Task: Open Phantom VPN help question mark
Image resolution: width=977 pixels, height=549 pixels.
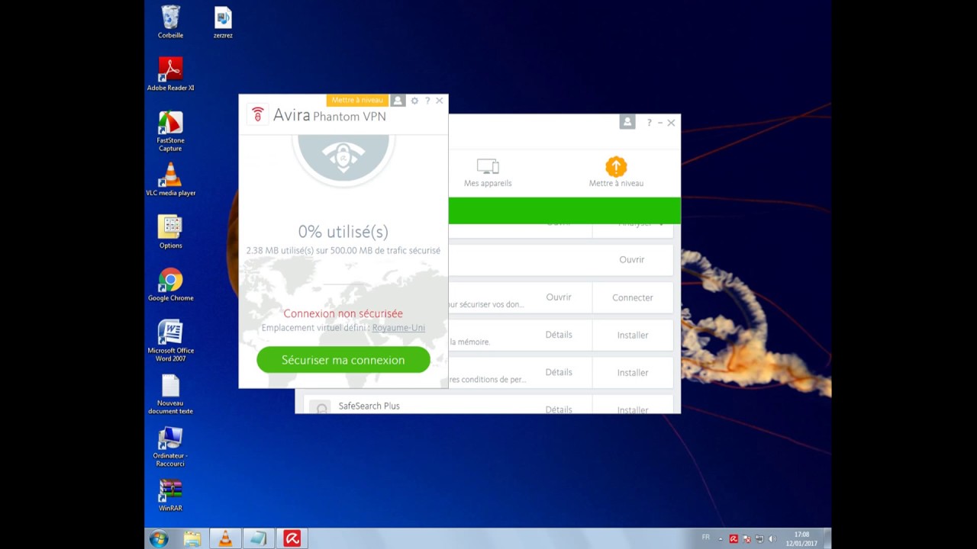Action: 427,101
